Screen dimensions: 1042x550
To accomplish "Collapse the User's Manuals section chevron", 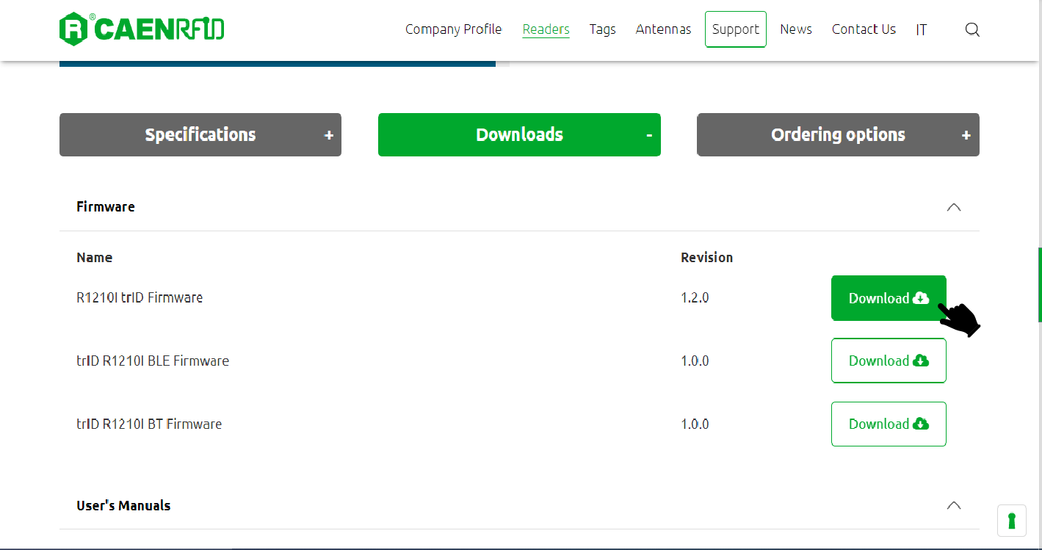I will pyautogui.click(x=953, y=505).
